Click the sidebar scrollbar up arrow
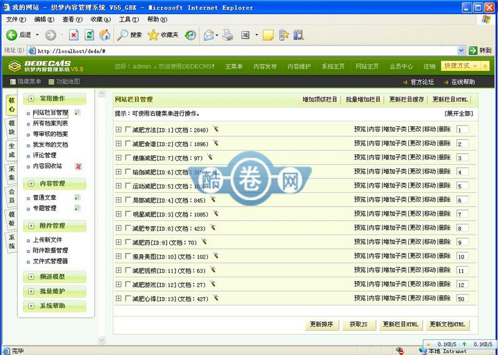The image size is (498, 355). [101, 93]
